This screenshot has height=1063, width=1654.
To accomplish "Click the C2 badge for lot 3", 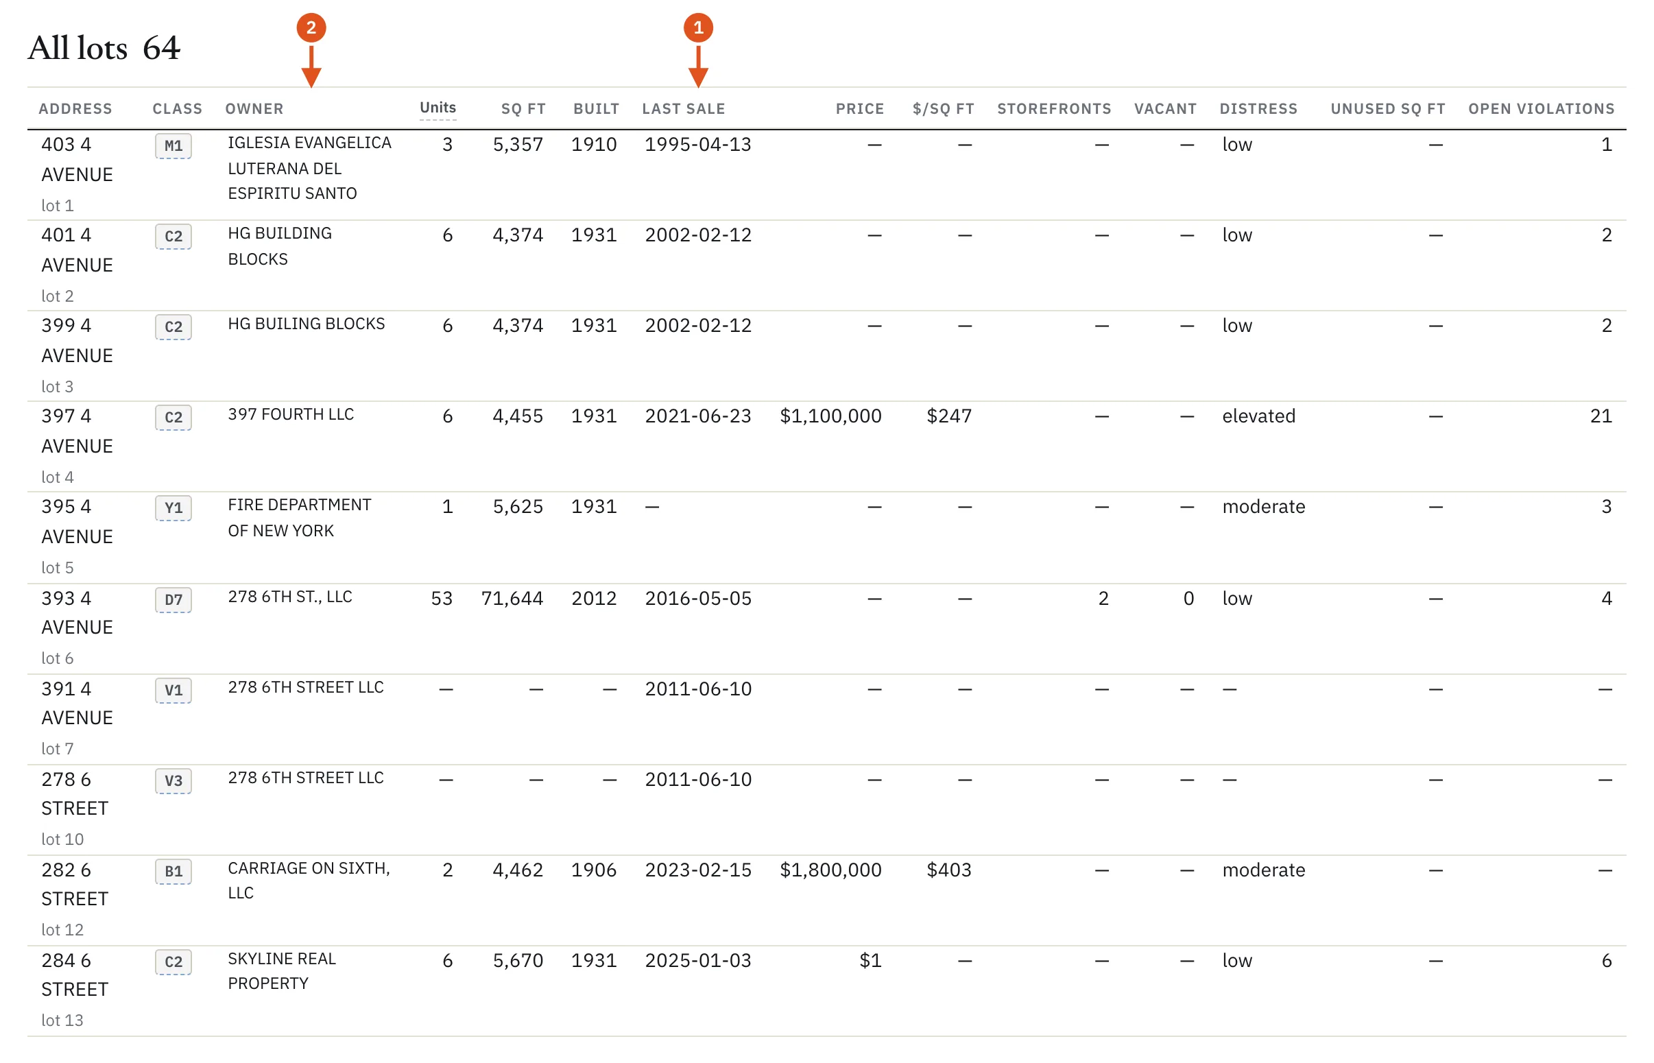I will (173, 327).
